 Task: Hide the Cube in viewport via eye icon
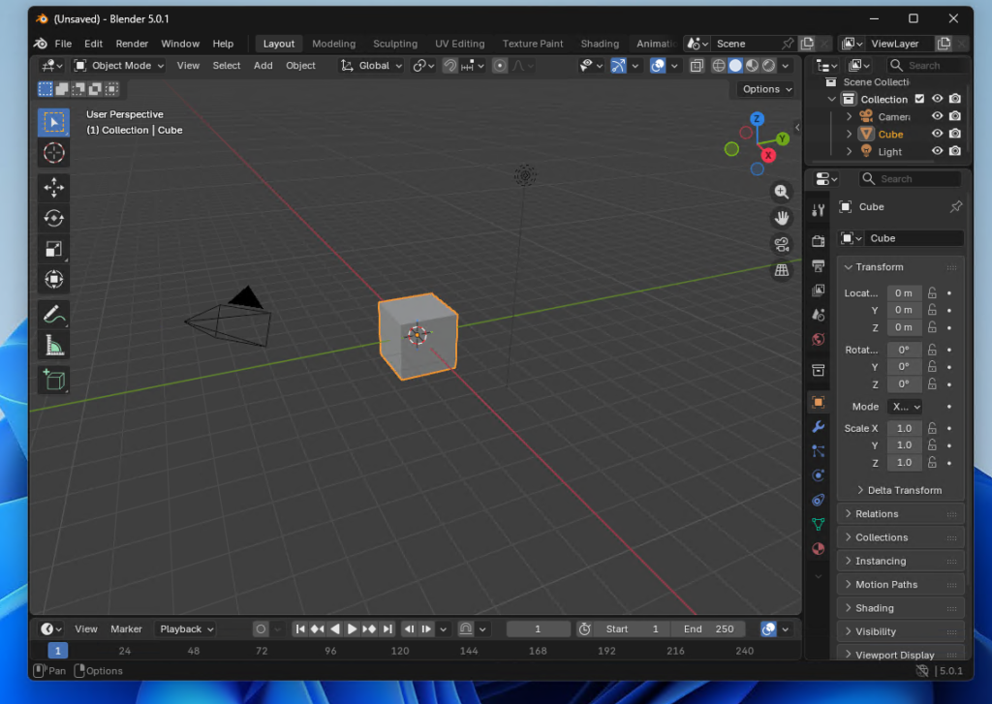tap(937, 135)
